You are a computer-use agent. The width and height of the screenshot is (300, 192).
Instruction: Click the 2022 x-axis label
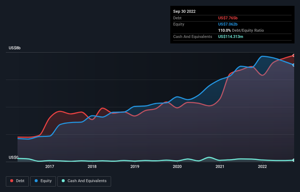262,166
